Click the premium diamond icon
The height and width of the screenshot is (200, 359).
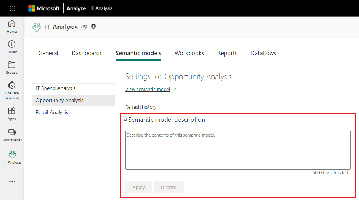(x=94, y=27)
